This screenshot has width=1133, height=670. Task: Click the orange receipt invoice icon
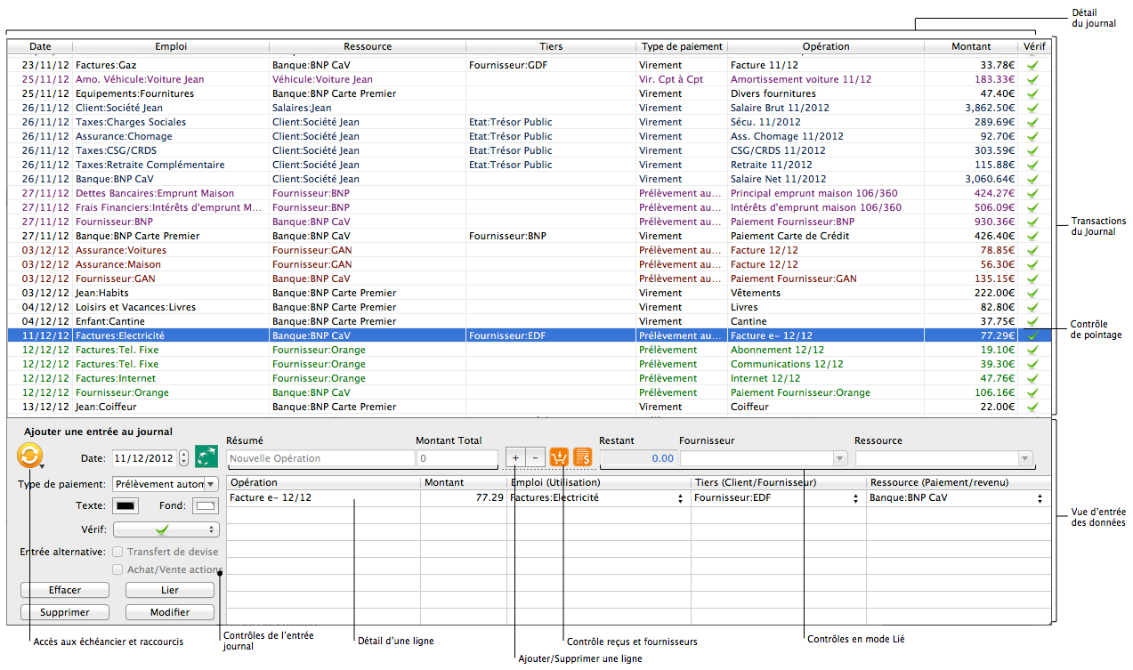[x=583, y=457]
